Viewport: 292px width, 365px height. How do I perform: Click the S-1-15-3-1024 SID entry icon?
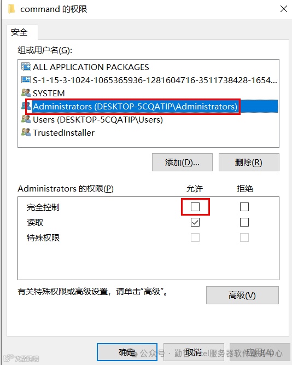(26, 80)
